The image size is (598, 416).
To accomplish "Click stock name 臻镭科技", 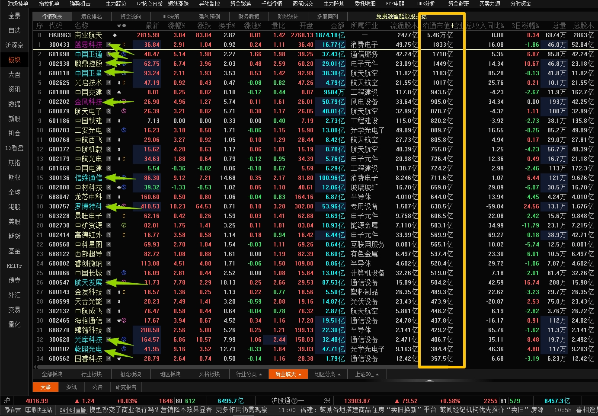I will point(88,330).
